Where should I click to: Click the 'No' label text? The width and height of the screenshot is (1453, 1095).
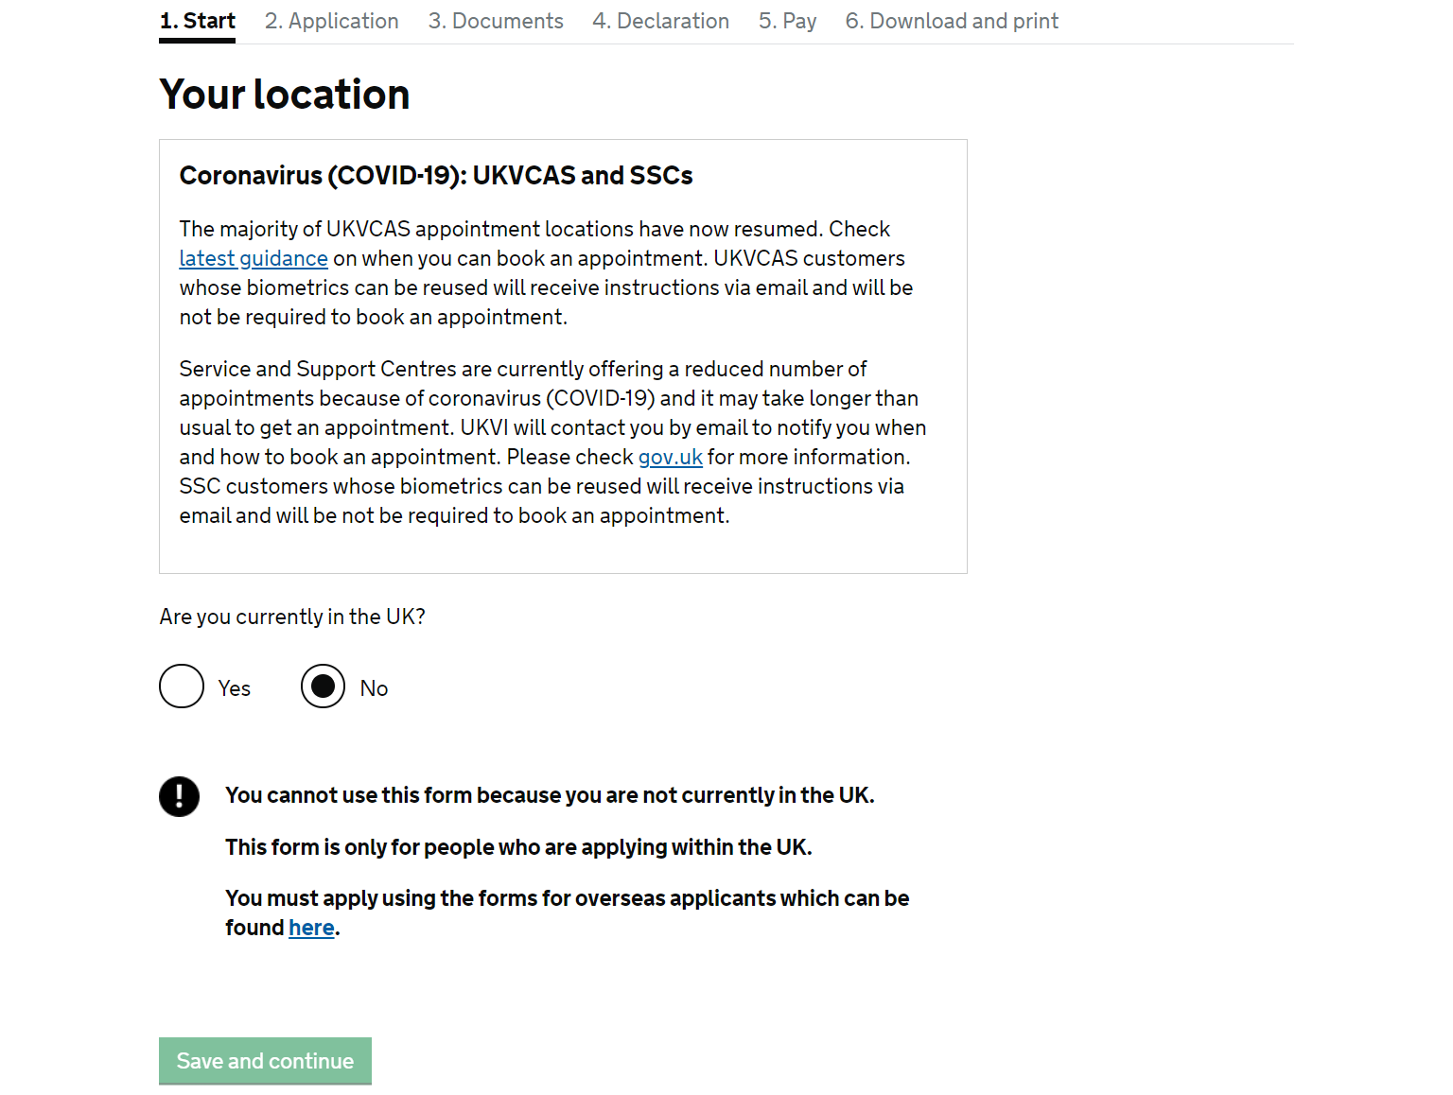375,688
